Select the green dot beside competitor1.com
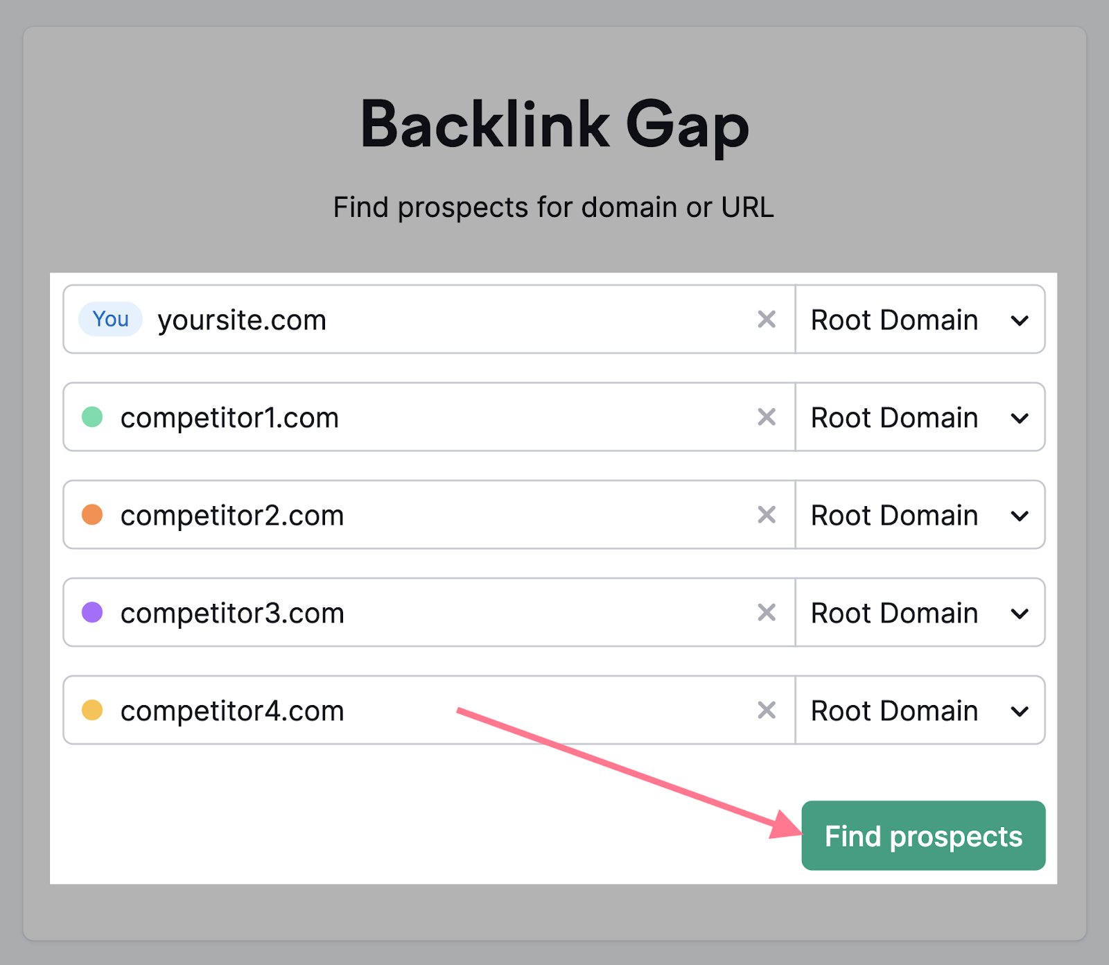 [94, 417]
